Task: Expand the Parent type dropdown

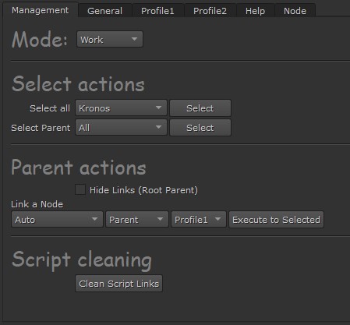Action: click(137, 220)
